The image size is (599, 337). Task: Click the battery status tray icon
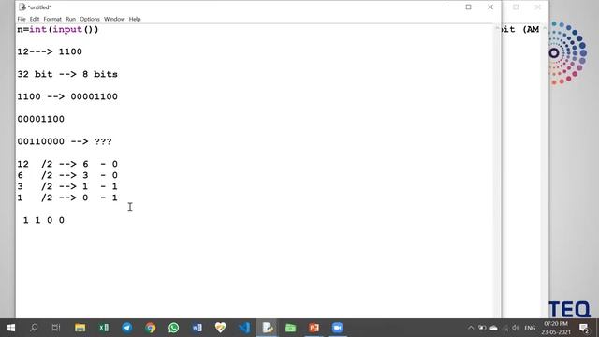pyautogui.click(x=482, y=328)
